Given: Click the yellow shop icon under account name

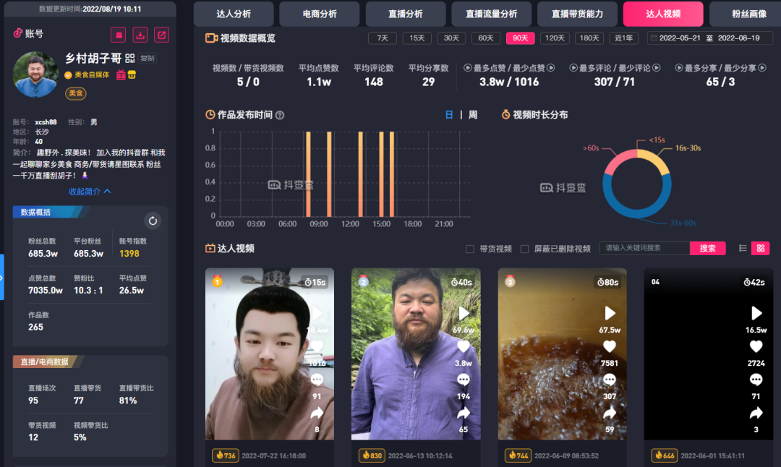Looking at the screenshot, I should (x=131, y=75).
